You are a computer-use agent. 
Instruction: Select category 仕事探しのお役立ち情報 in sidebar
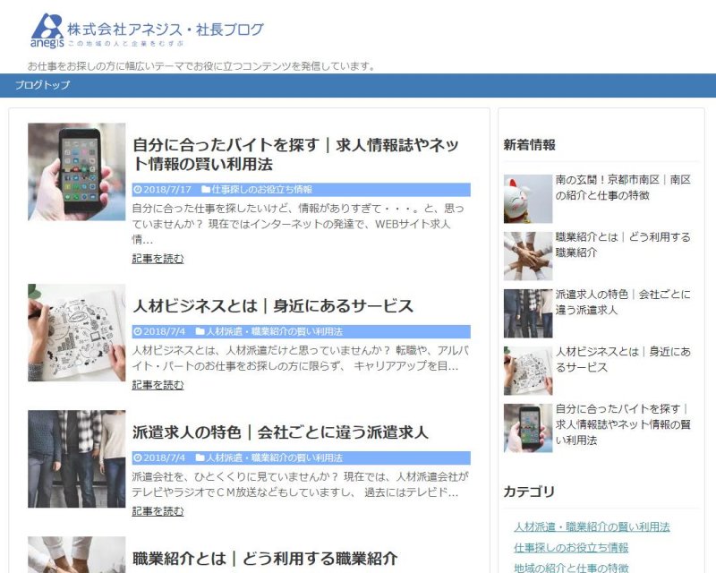coord(571,547)
